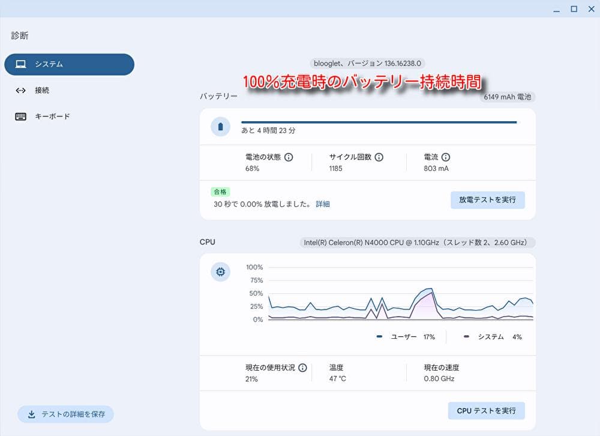Click info icon next to 現在の使用状況

tap(302, 368)
